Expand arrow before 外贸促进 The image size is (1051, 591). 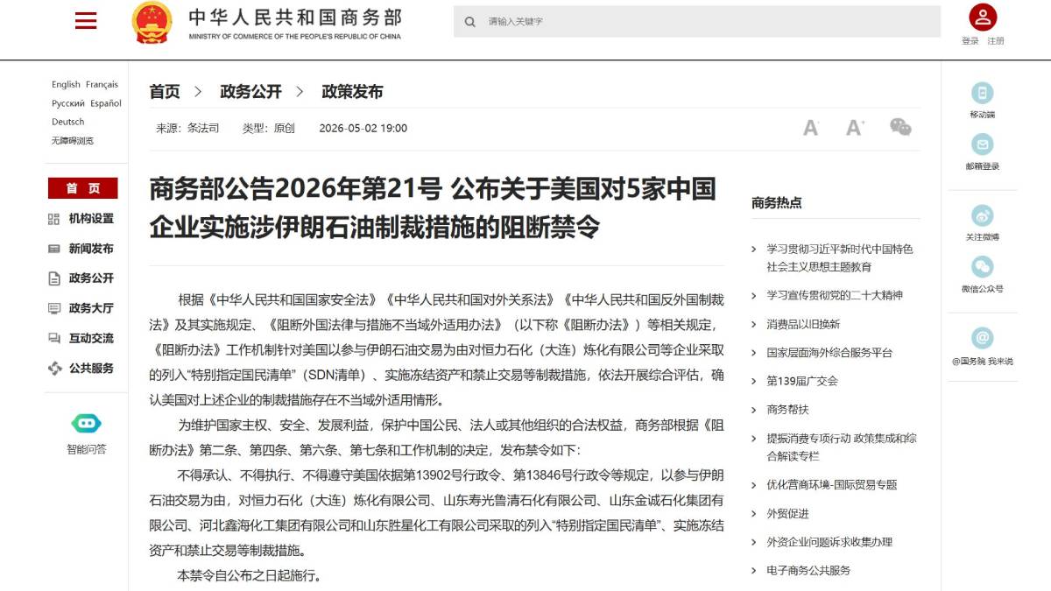tap(755, 513)
